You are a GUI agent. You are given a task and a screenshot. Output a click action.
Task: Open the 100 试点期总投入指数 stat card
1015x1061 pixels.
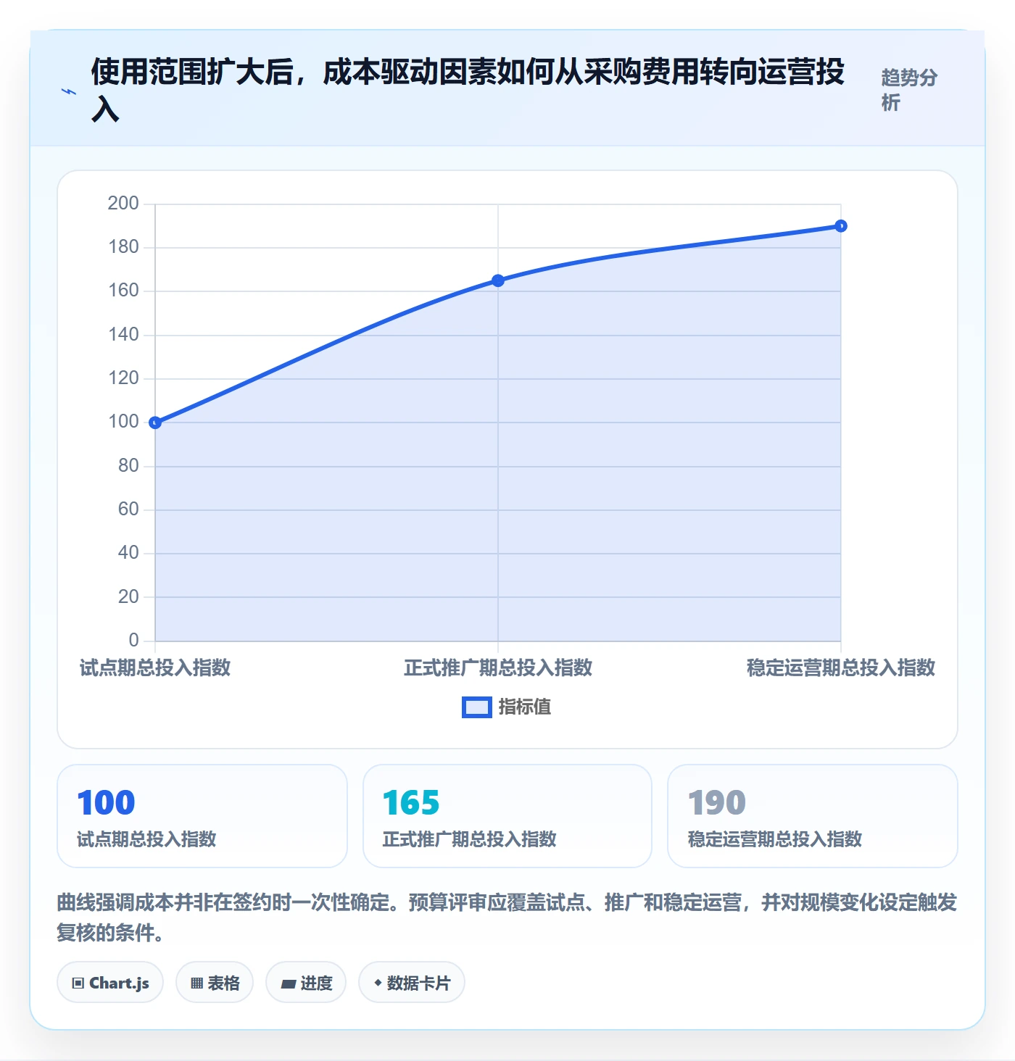pos(202,816)
